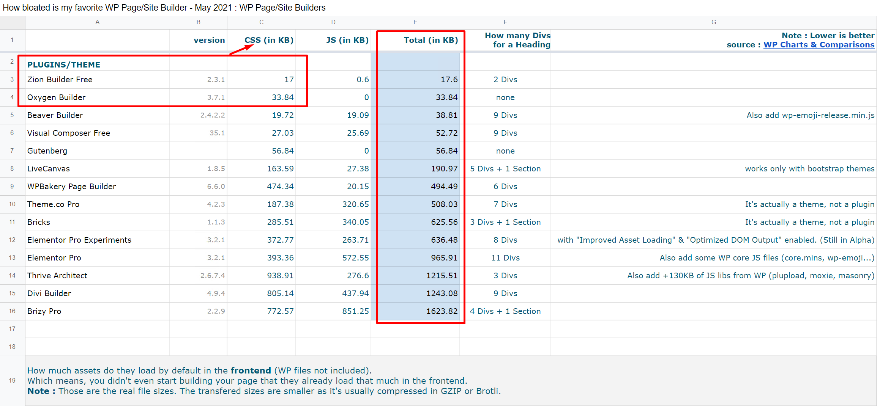Image resolution: width=880 pixels, height=408 pixels.
Task: Select the Brizy Pro cell
Action: (x=98, y=311)
